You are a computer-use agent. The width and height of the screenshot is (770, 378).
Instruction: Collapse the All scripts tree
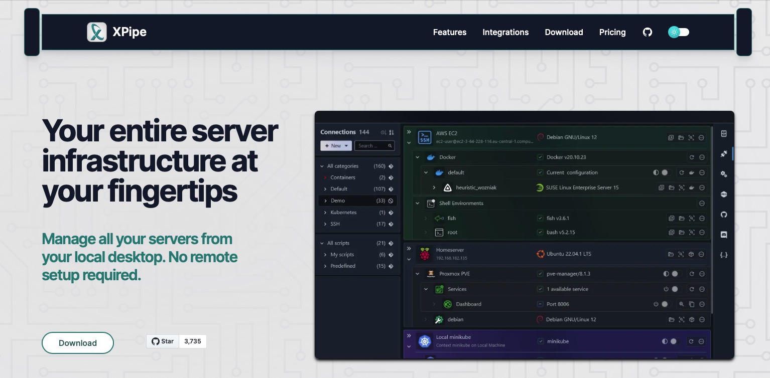[x=322, y=243]
